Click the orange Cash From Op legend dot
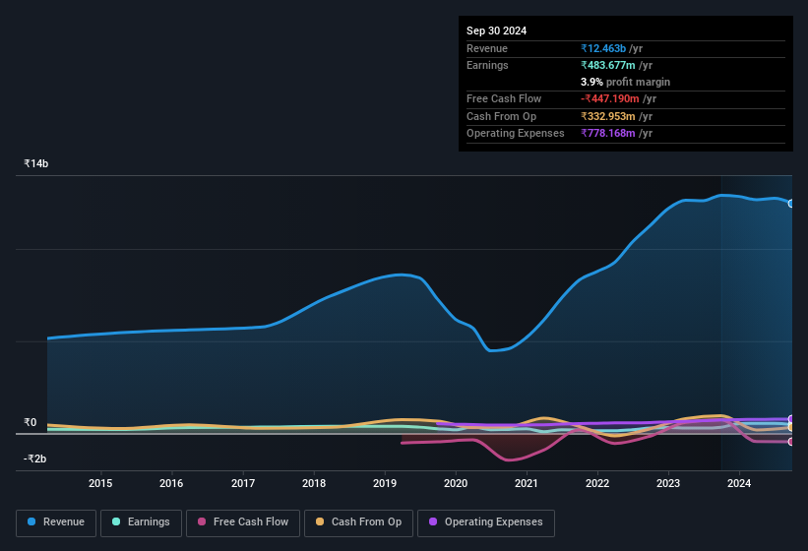Image resolution: width=808 pixels, height=551 pixels. pos(320,521)
